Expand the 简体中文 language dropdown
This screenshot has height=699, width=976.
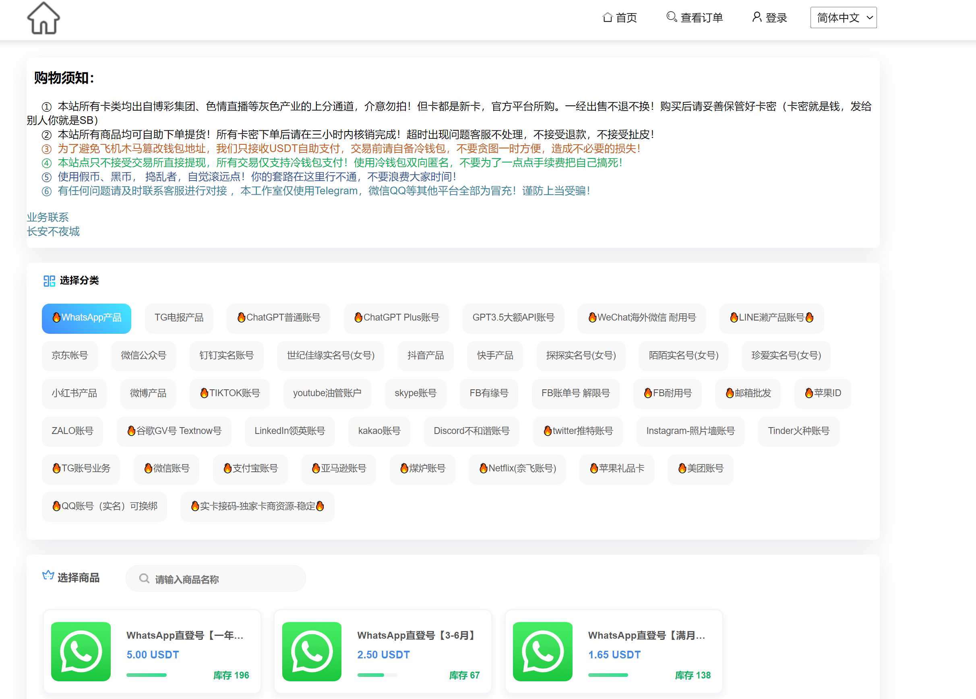(843, 18)
